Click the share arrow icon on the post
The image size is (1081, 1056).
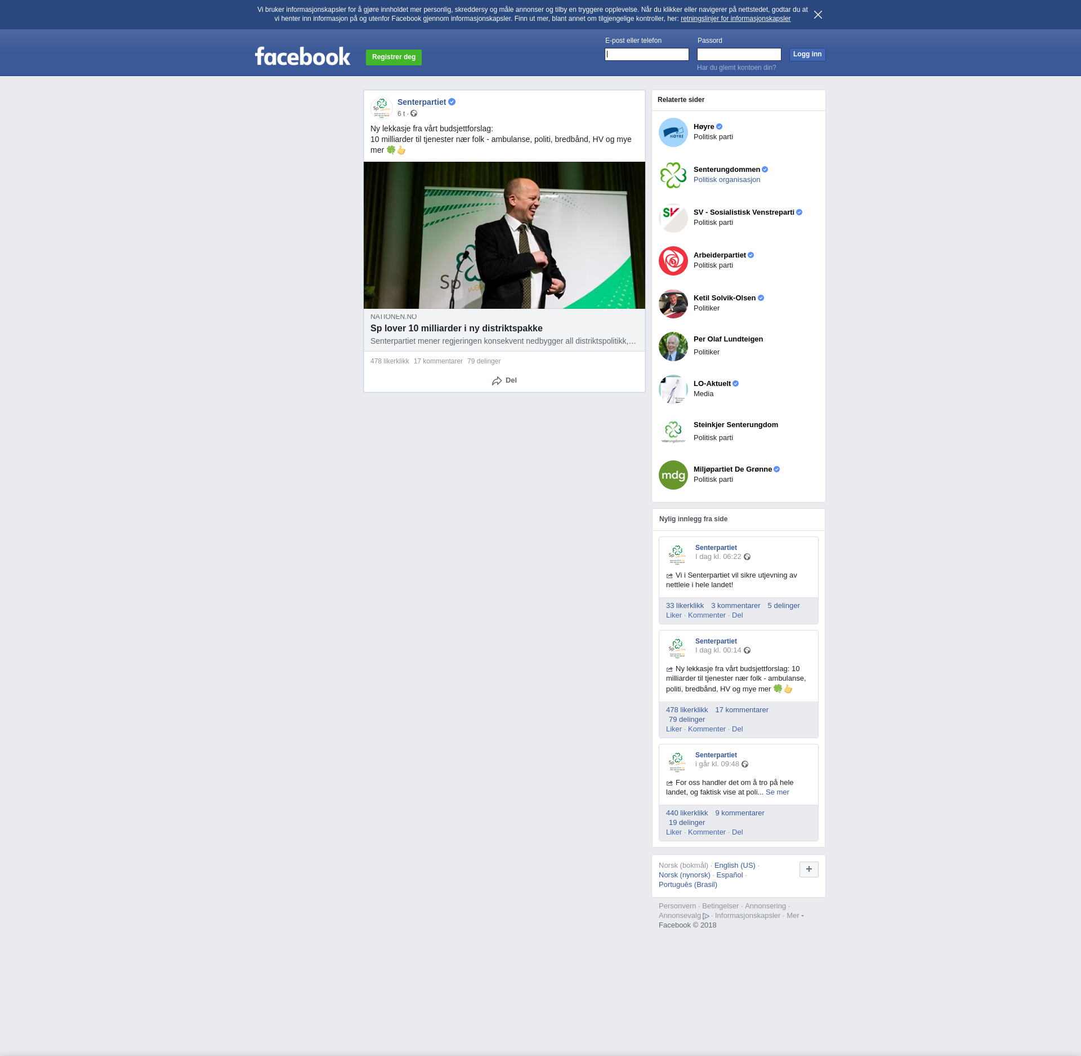click(x=497, y=381)
